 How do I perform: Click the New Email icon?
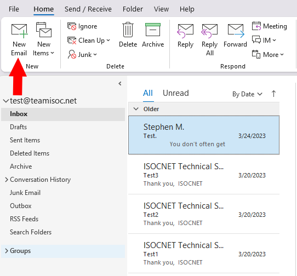pos(19,31)
